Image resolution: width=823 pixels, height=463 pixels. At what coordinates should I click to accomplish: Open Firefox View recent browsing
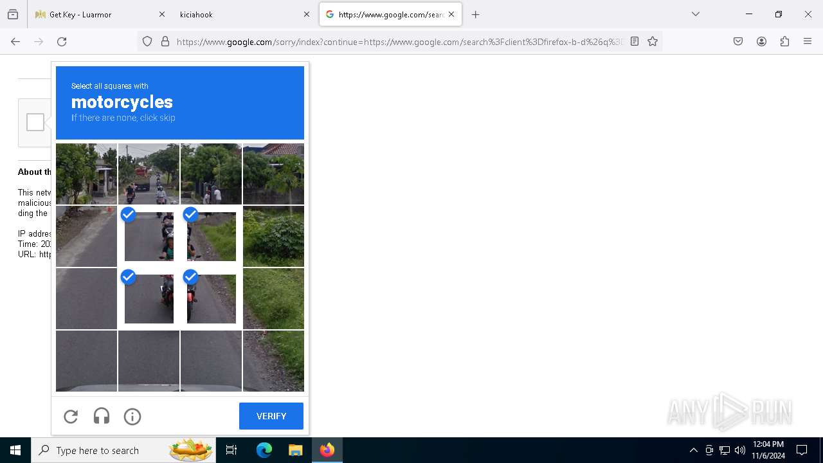[x=13, y=14]
